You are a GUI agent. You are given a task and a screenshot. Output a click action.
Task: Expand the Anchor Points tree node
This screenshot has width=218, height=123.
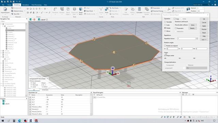tap(1, 63)
